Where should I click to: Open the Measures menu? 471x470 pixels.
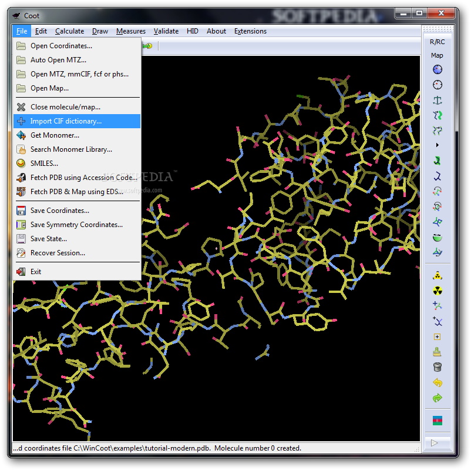tap(130, 31)
